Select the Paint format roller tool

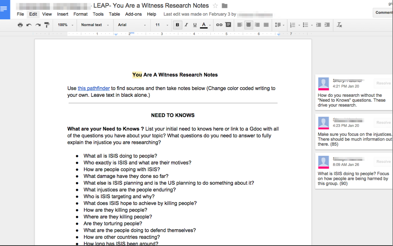pyautogui.click(x=47, y=25)
